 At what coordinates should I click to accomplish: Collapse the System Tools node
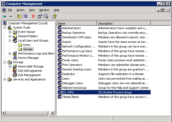(x=5, y=28)
